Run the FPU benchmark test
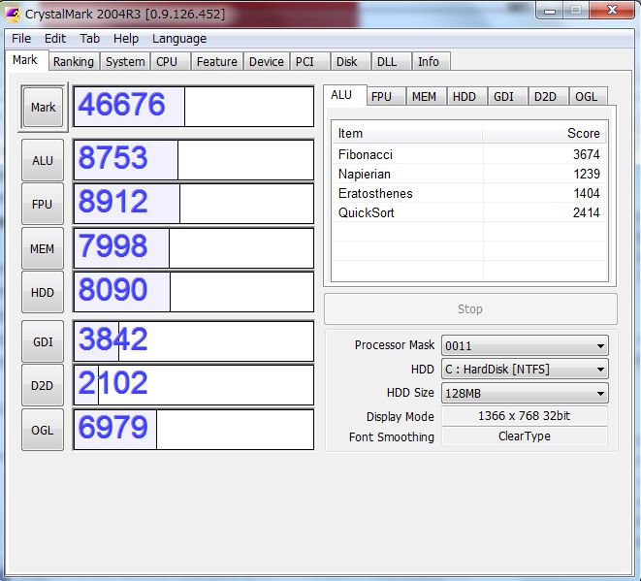The height and width of the screenshot is (581, 641). 43,204
